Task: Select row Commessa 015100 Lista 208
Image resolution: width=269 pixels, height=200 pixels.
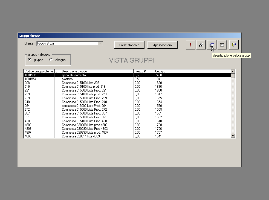Action: tap(127, 83)
